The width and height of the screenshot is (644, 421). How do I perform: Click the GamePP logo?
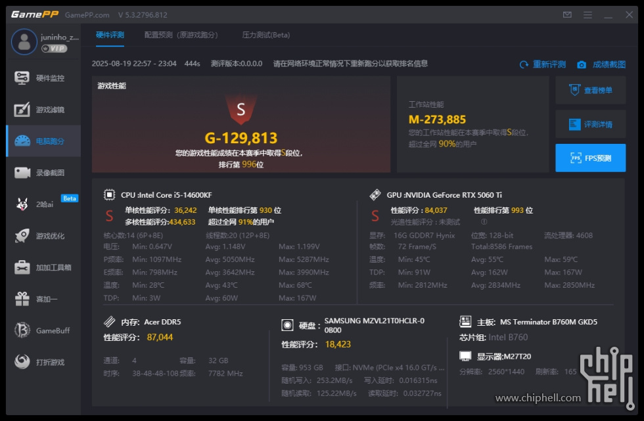click(x=34, y=14)
